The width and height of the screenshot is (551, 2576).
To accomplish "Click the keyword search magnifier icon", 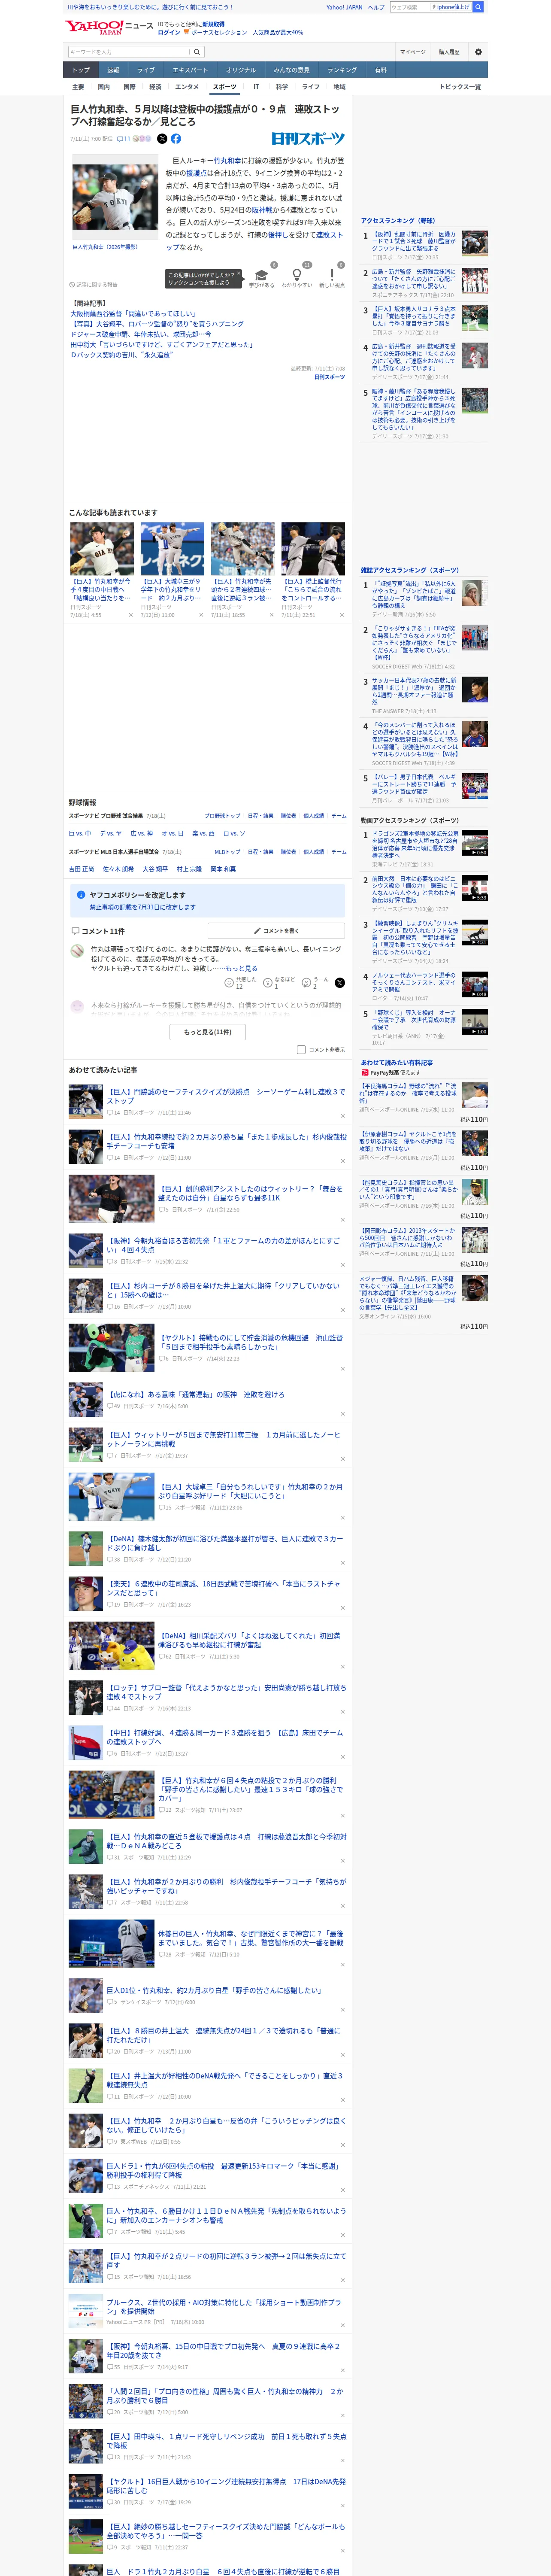I will [197, 52].
